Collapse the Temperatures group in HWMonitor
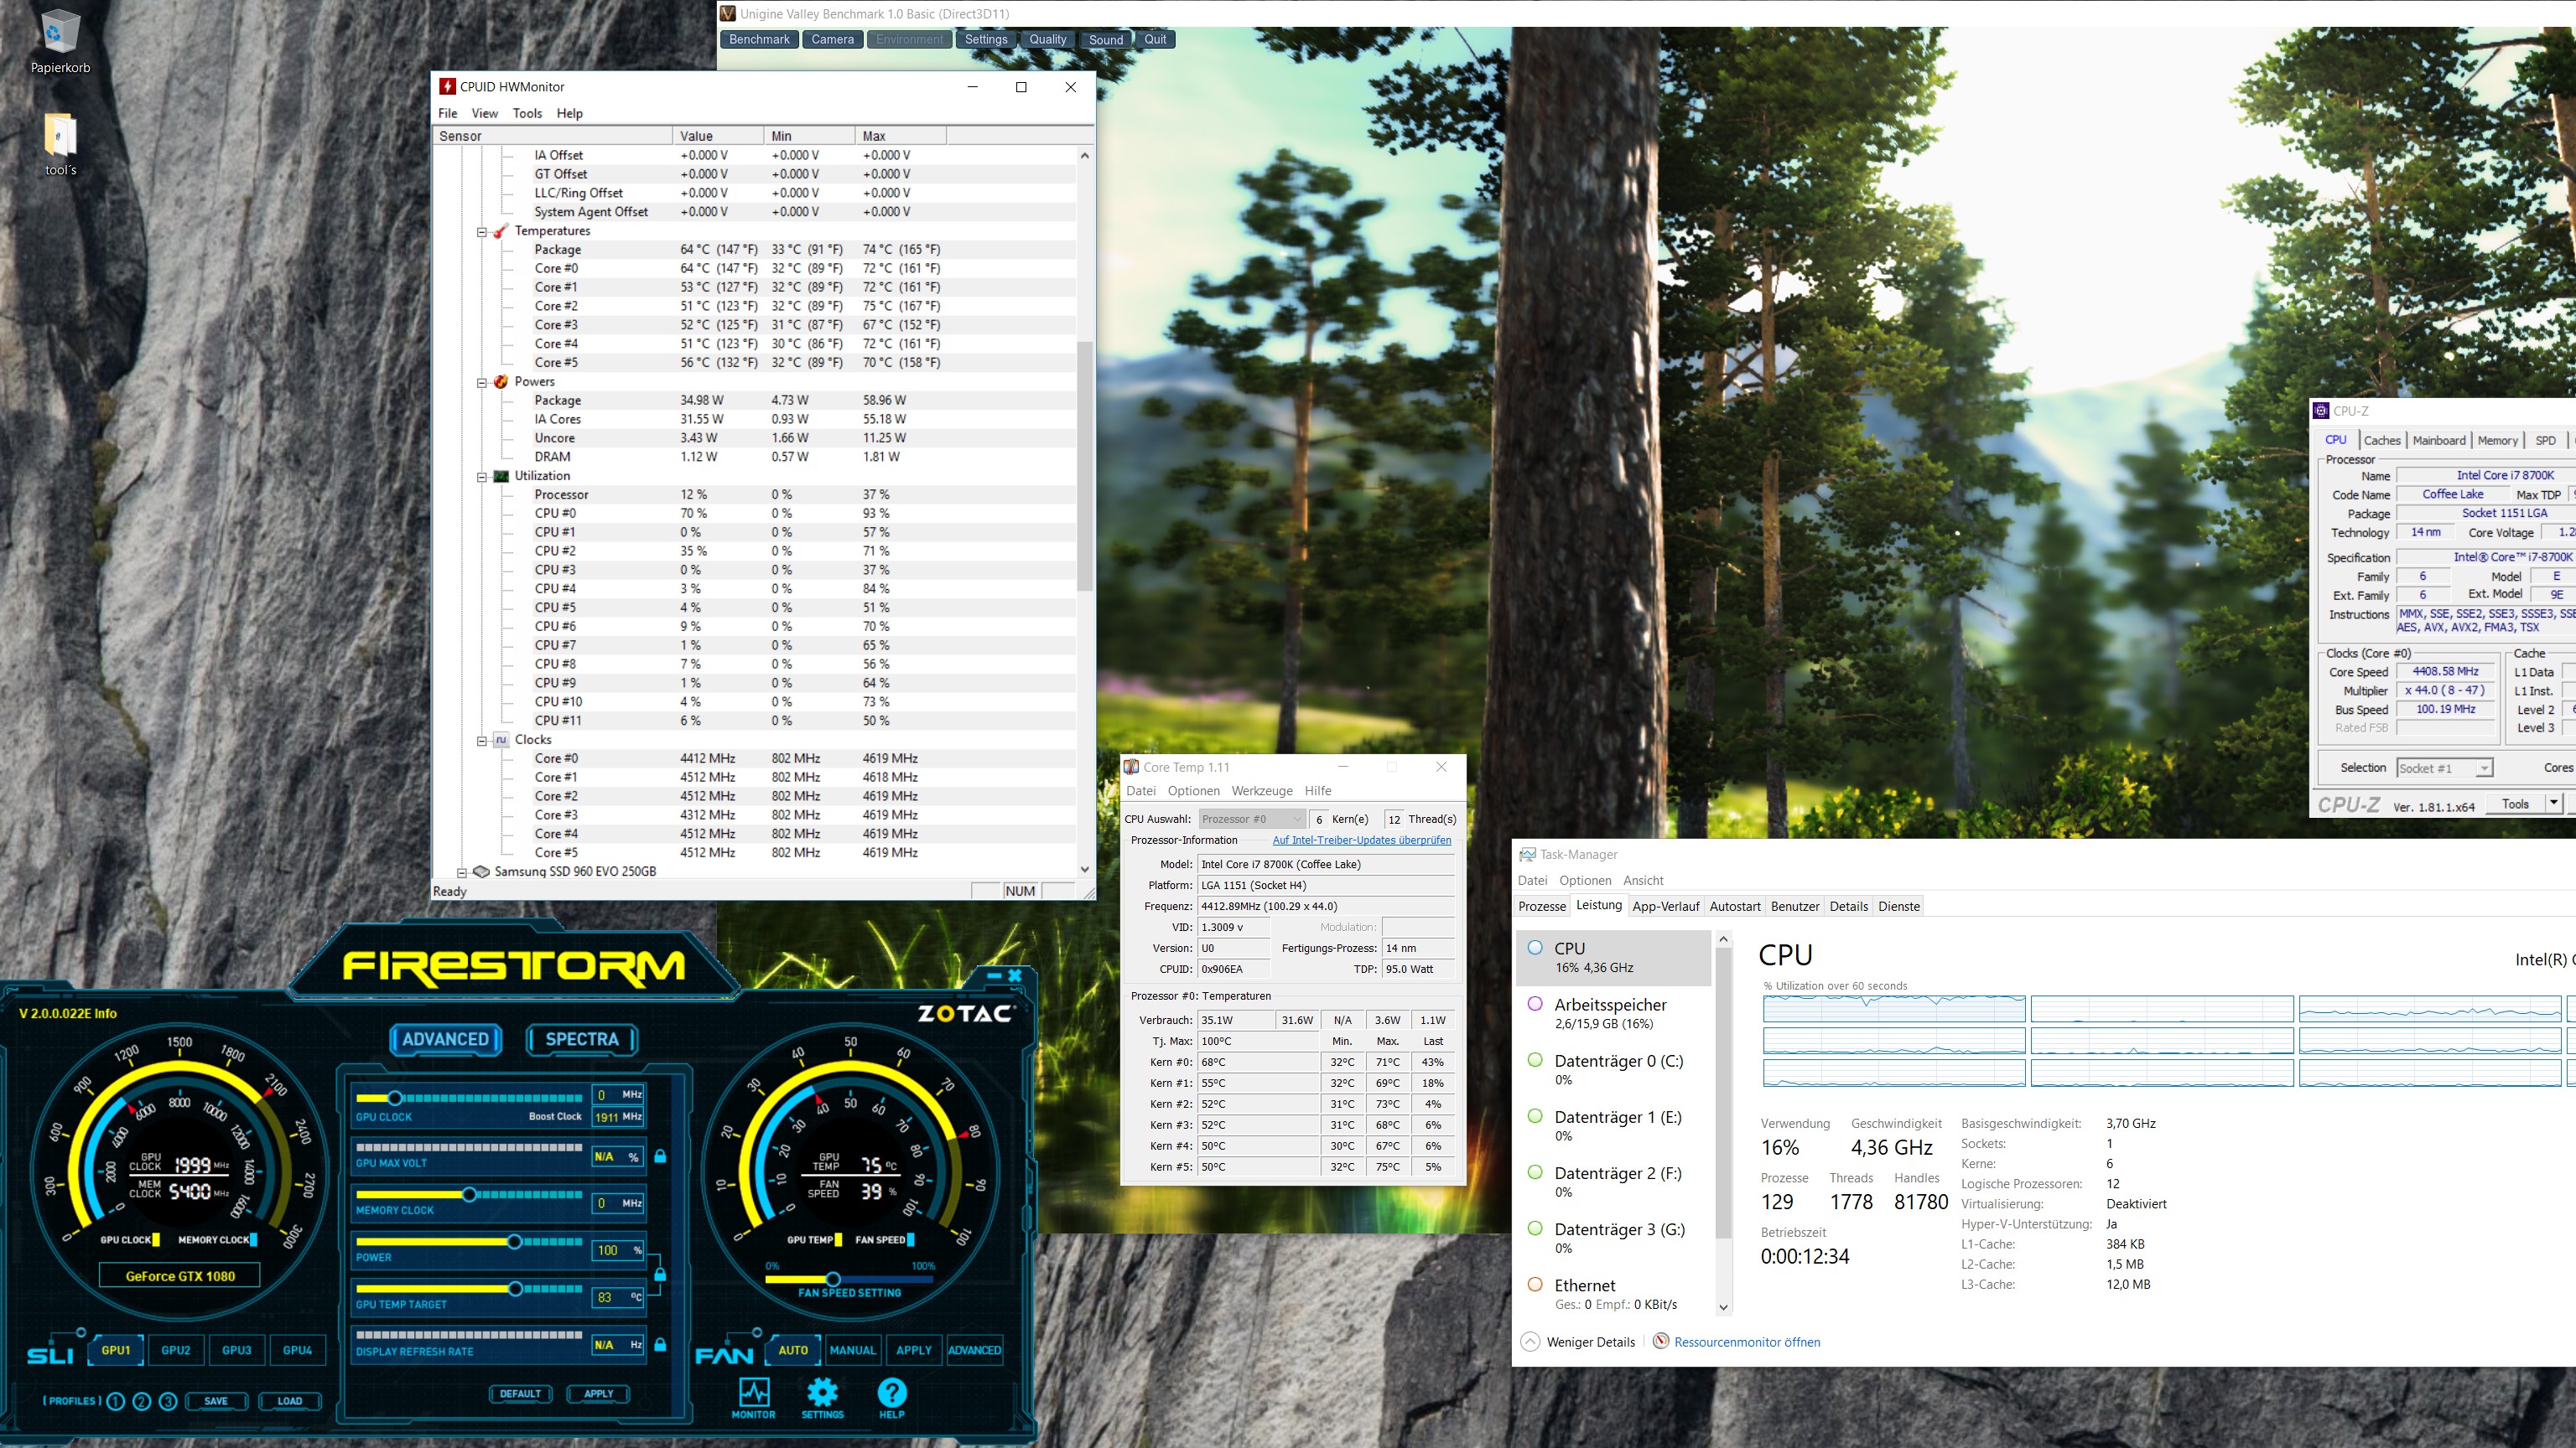This screenshot has height=1448, width=2576. pos(481,232)
